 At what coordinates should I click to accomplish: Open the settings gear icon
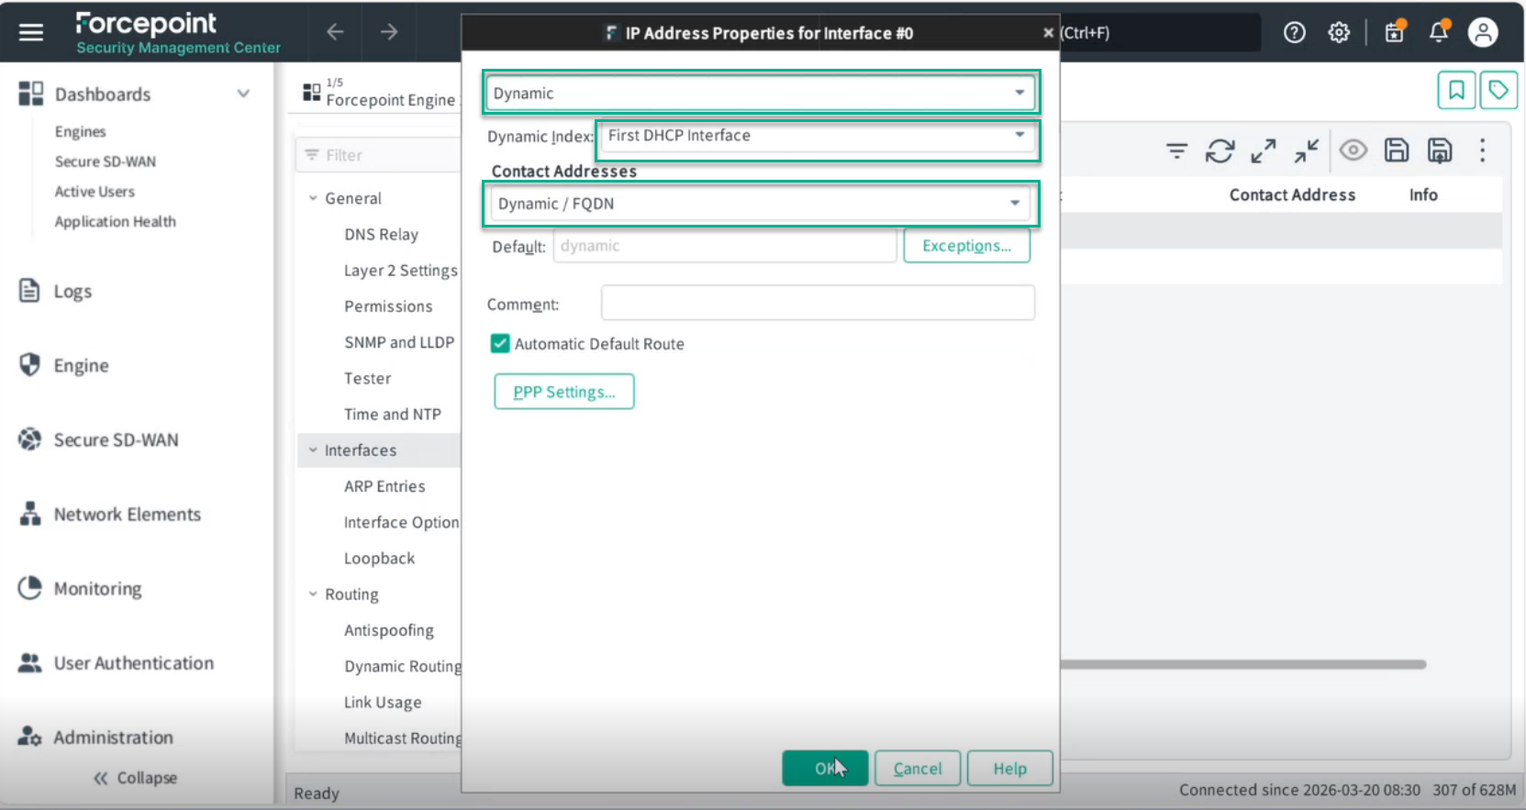coord(1339,33)
